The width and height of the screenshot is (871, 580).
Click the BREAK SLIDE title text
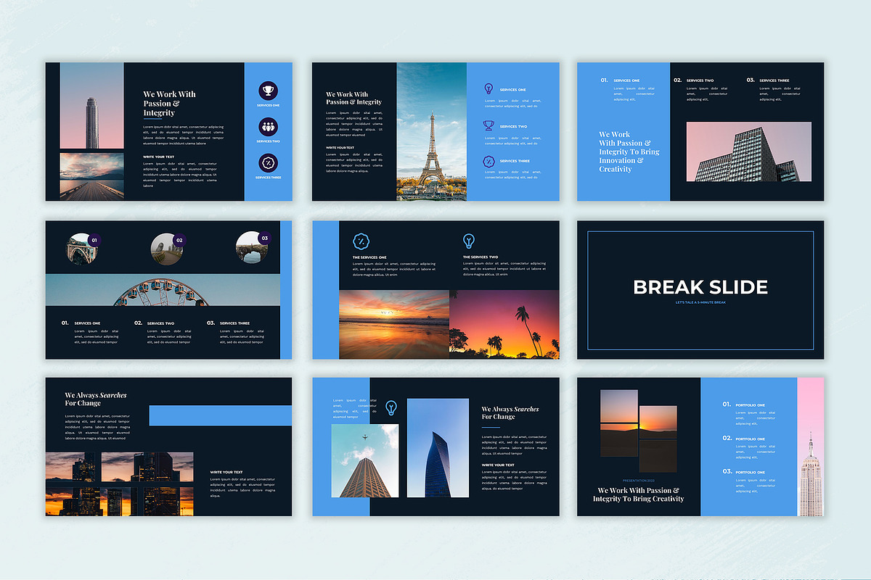tap(700, 287)
